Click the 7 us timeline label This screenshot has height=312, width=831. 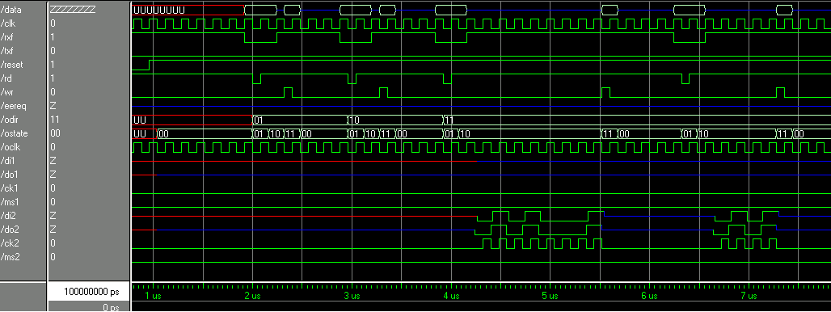[749, 296]
